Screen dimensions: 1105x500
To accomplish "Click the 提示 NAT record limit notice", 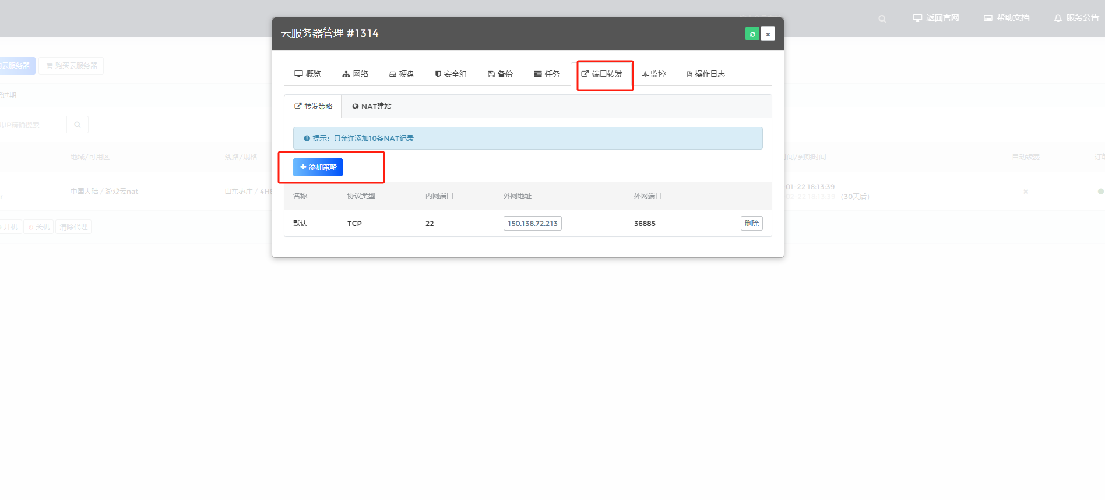I will [527, 139].
